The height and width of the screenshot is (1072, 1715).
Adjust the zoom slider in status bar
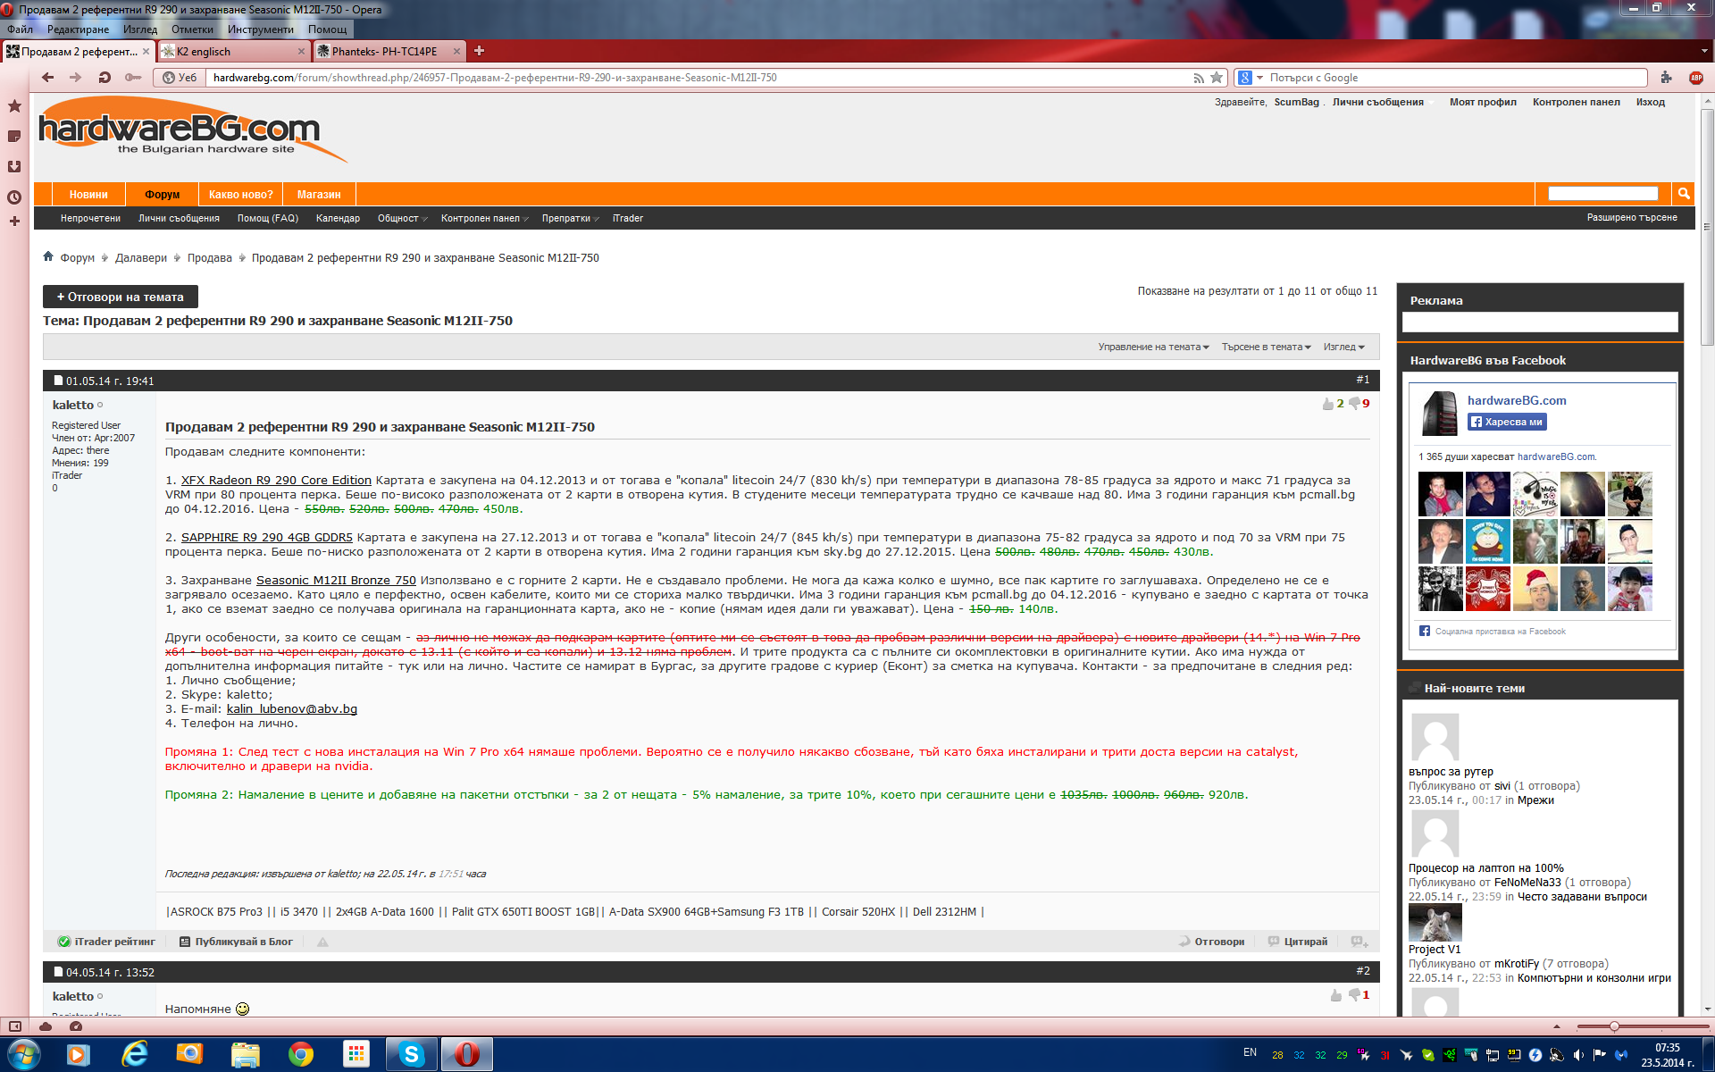tap(1614, 1026)
